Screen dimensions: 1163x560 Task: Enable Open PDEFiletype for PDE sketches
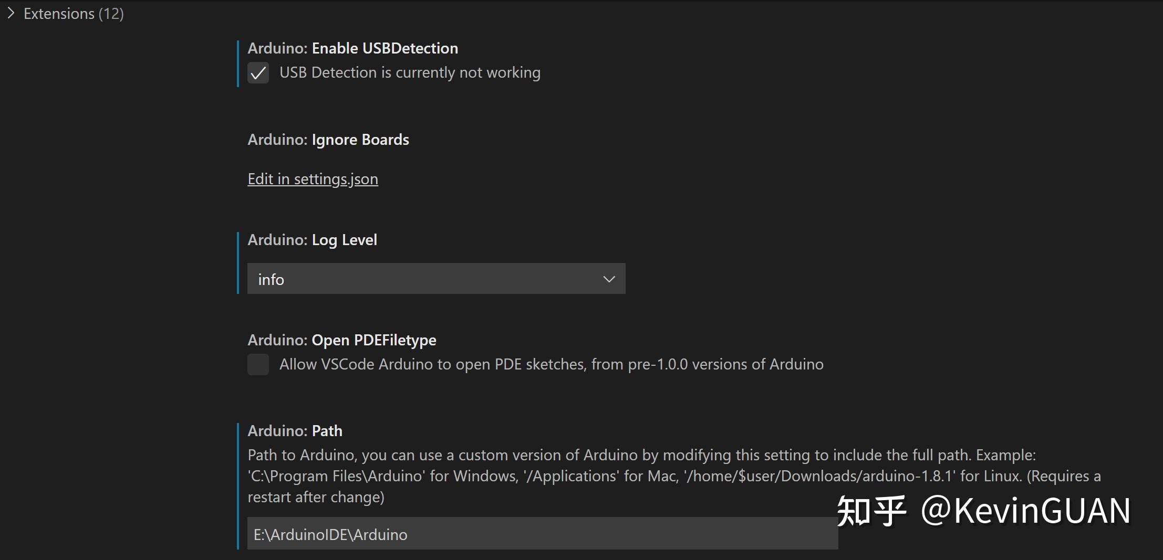[258, 364]
